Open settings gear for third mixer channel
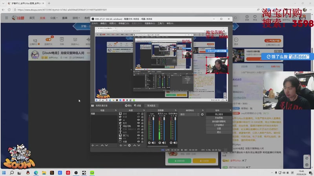 click(x=171, y=143)
